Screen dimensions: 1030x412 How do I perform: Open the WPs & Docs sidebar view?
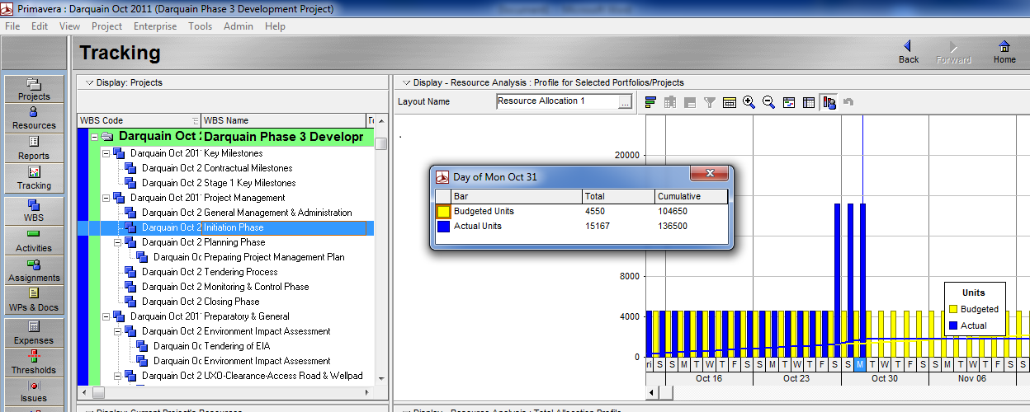34,300
